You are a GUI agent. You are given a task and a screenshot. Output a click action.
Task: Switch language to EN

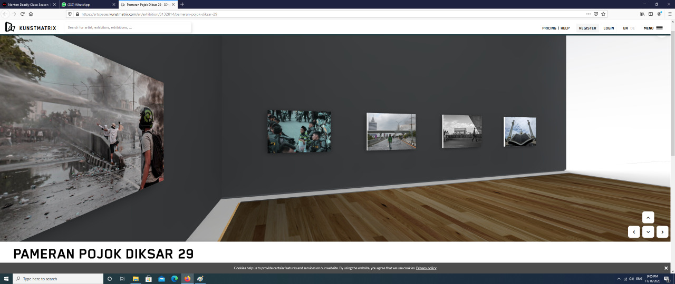pyautogui.click(x=625, y=28)
